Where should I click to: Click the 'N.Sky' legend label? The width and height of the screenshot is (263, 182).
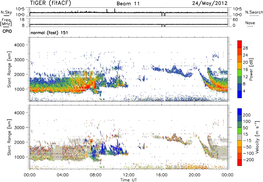6,12
